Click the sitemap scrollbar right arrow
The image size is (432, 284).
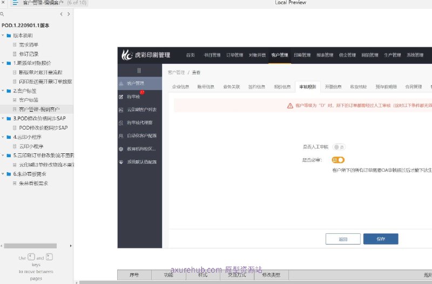coord(71,246)
